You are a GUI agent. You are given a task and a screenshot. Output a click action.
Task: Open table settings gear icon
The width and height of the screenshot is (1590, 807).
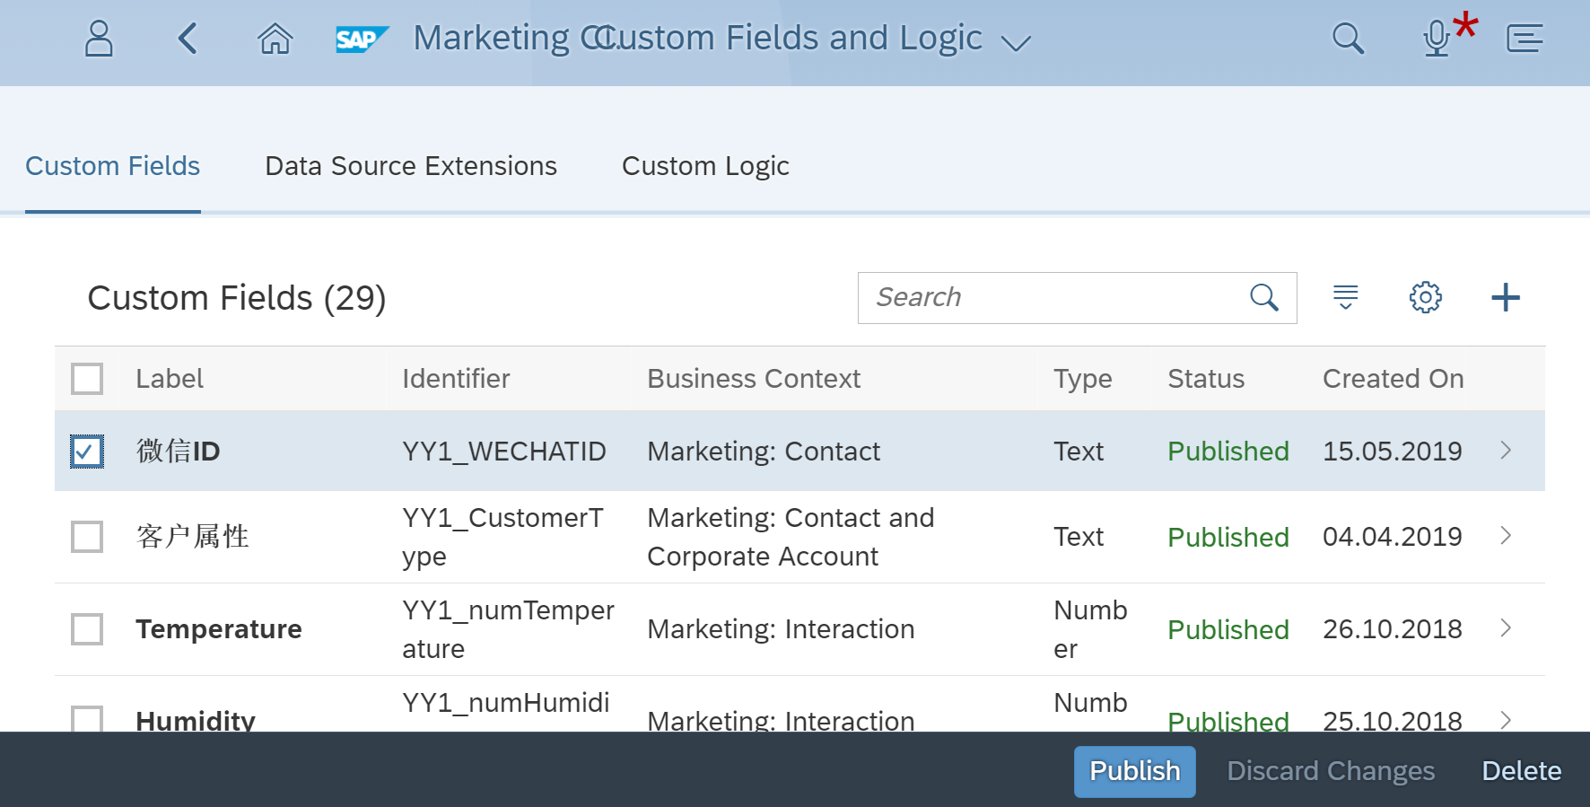tap(1425, 297)
